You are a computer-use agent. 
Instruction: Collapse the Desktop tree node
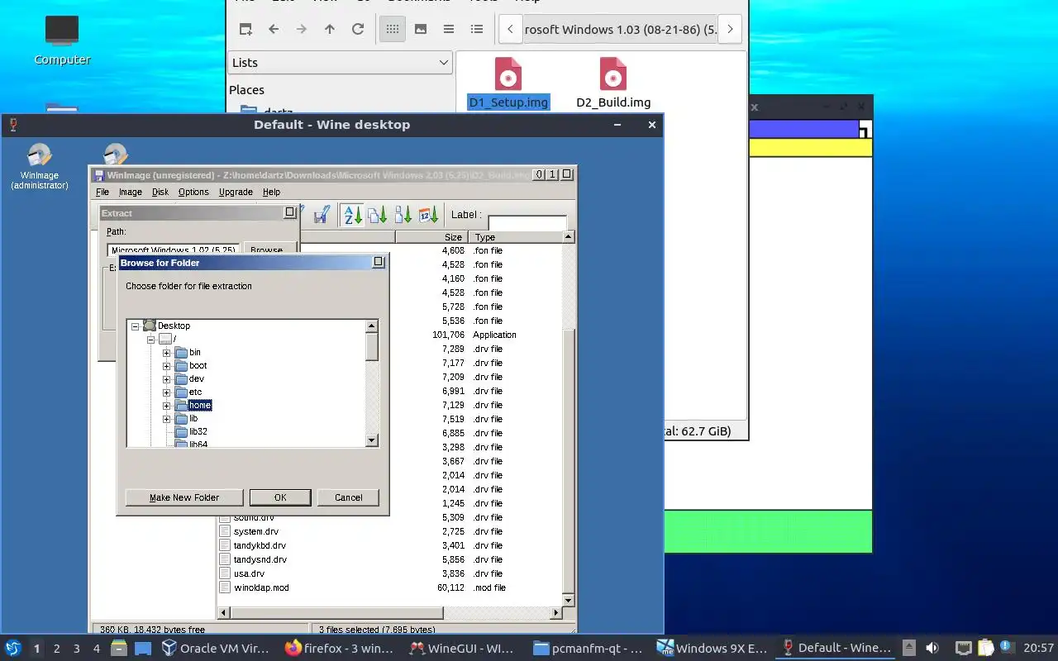tap(135, 326)
